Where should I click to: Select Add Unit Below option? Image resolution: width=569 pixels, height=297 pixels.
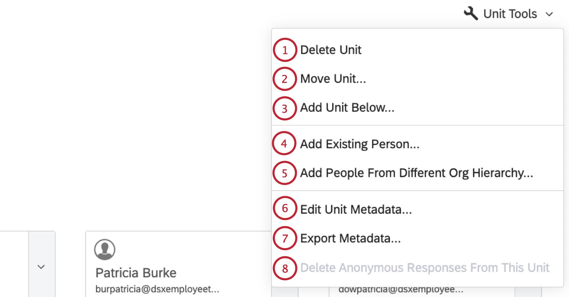click(347, 108)
